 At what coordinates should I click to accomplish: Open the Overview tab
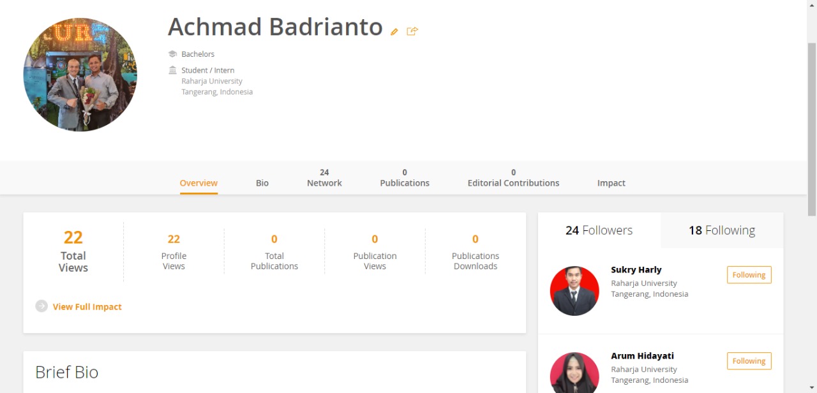point(199,183)
